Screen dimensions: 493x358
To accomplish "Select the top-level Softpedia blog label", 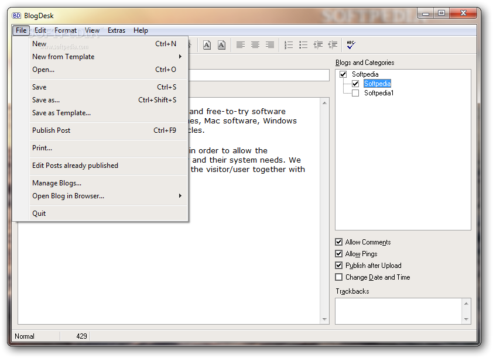I will (365, 74).
